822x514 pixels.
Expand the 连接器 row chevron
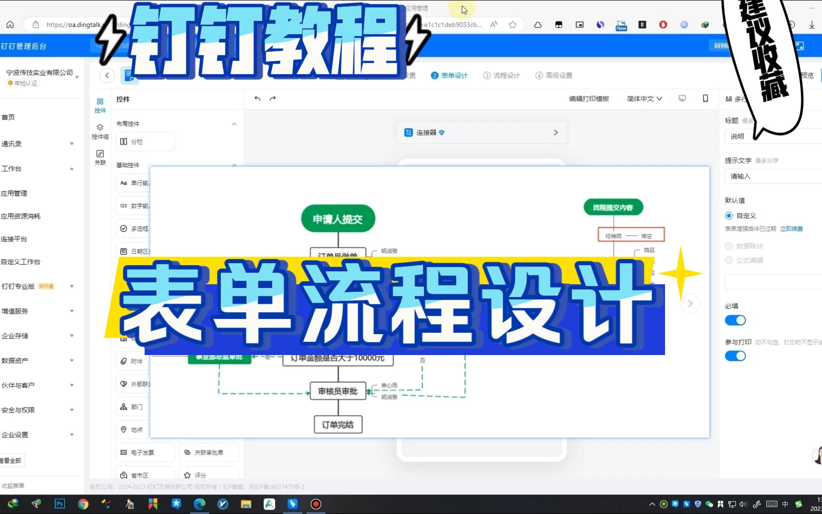click(556, 133)
